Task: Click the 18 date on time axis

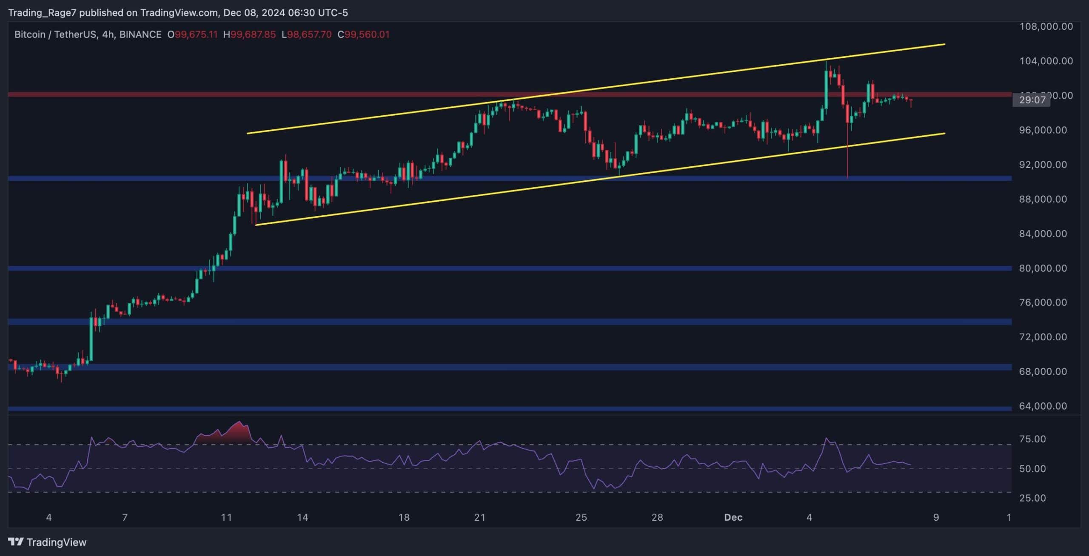Action: [404, 517]
